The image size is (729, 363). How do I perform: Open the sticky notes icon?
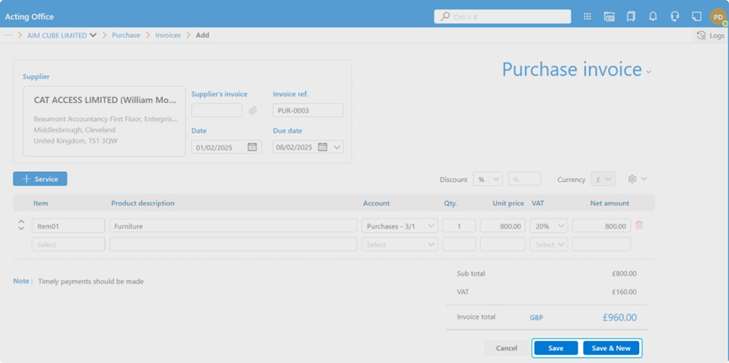pos(696,16)
